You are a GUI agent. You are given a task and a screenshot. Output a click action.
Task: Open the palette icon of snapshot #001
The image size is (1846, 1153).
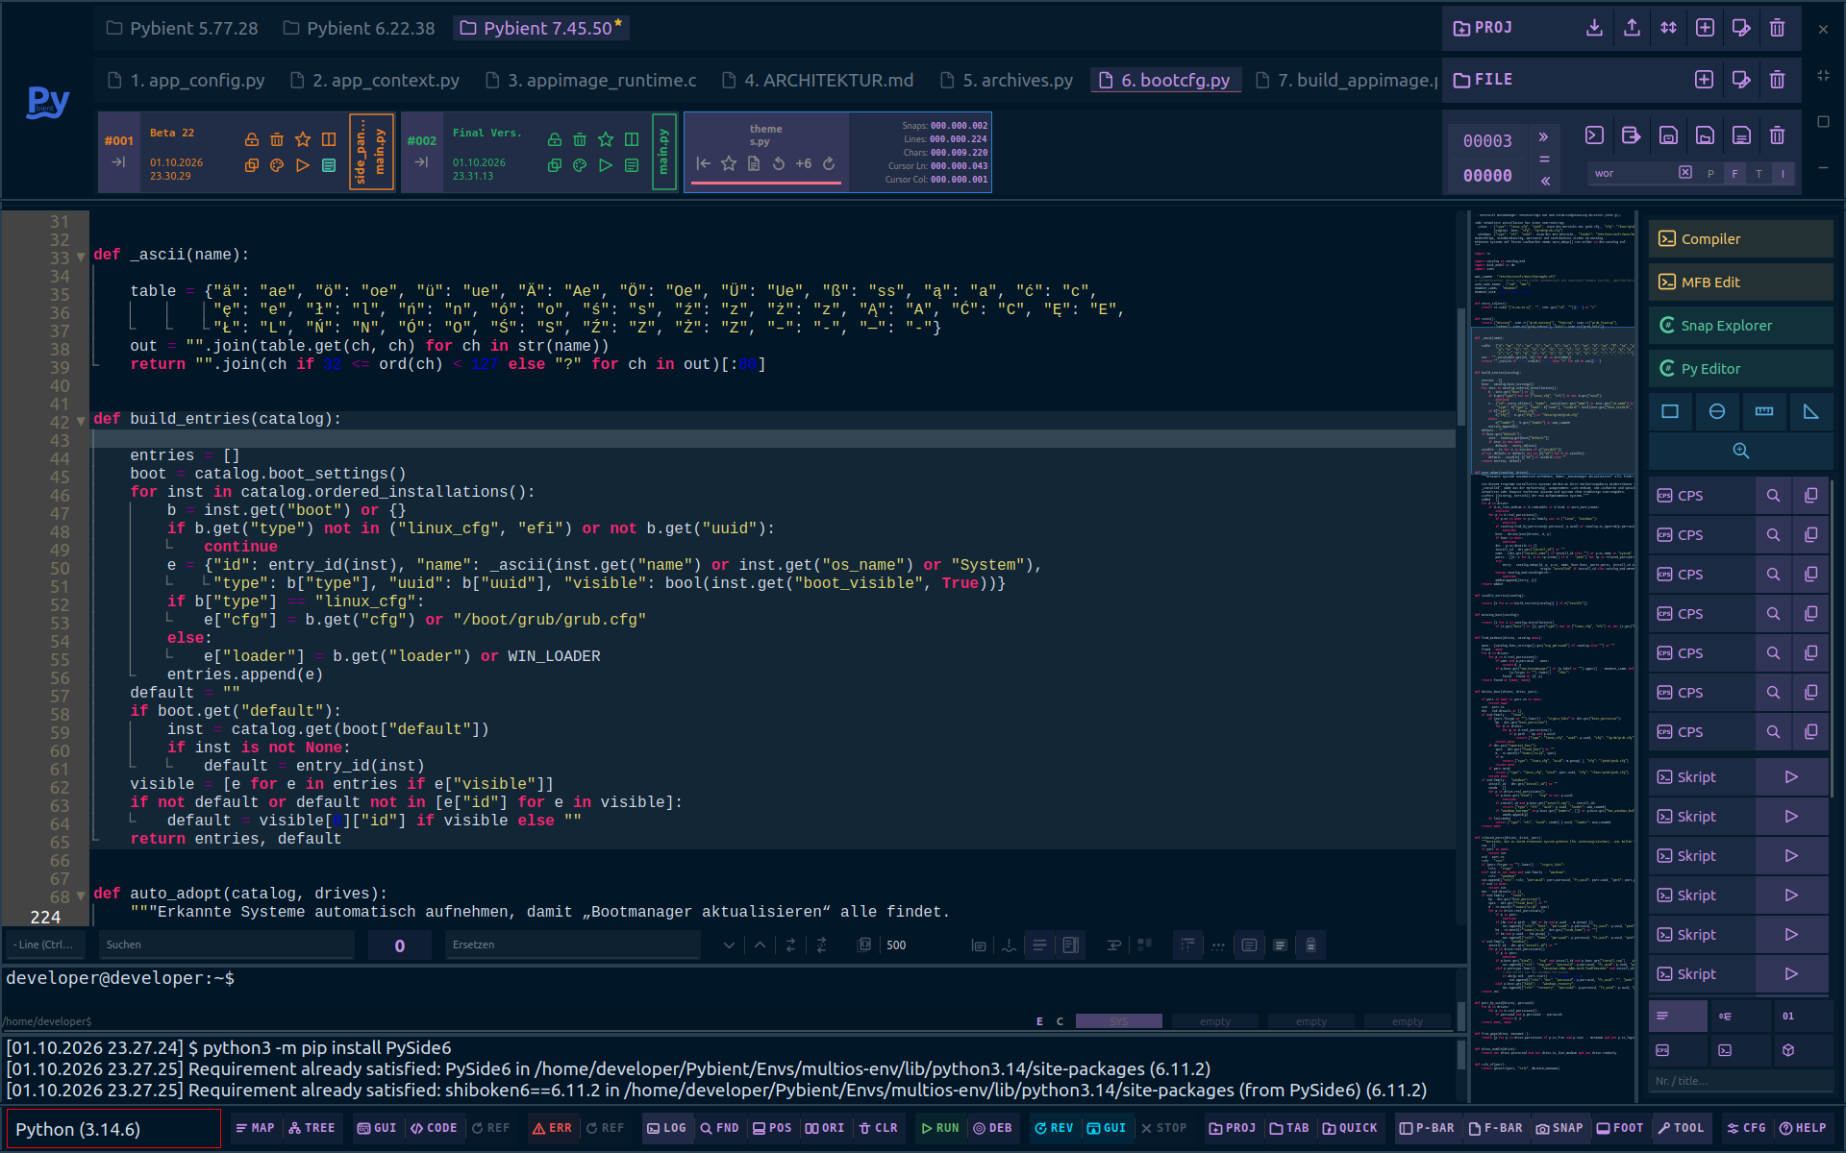click(x=277, y=165)
